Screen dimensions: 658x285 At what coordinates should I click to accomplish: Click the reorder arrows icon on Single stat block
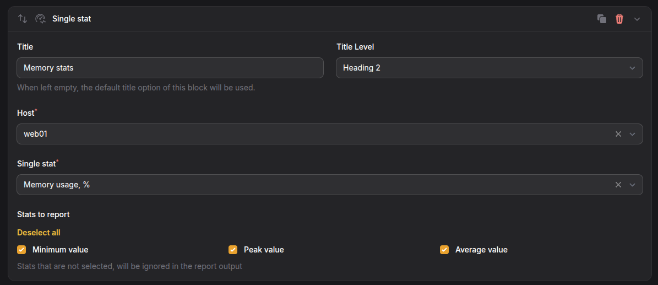point(22,19)
